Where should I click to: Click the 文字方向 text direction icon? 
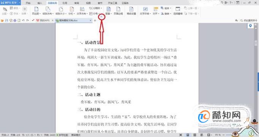(82, 9)
